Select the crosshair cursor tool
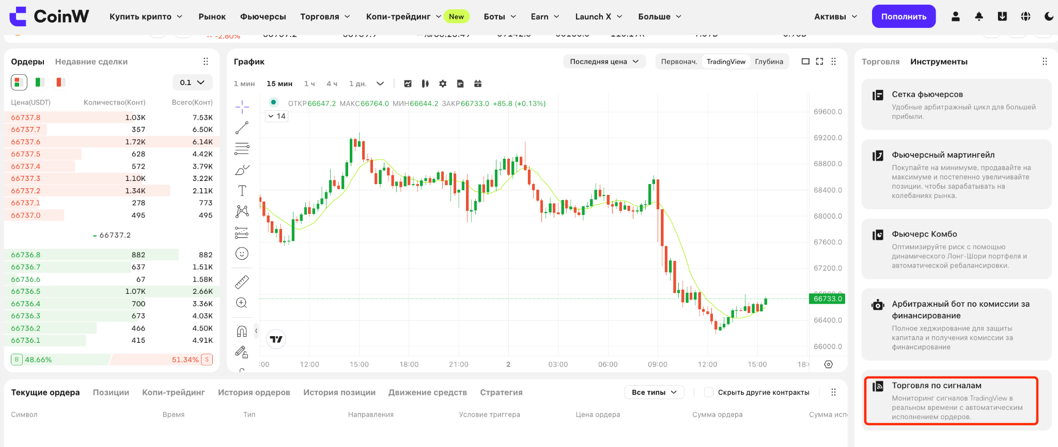The height and width of the screenshot is (447, 1058). pos(242,107)
